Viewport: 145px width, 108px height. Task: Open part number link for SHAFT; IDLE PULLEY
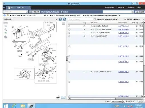pos(124,33)
